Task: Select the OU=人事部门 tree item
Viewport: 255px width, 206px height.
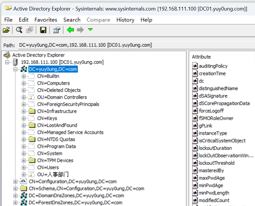Action: [53, 175]
